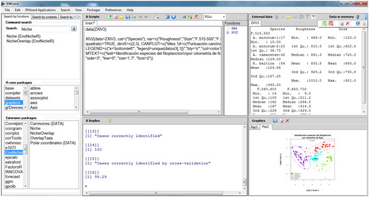Click the blue info icon in data popup

pos(358,24)
